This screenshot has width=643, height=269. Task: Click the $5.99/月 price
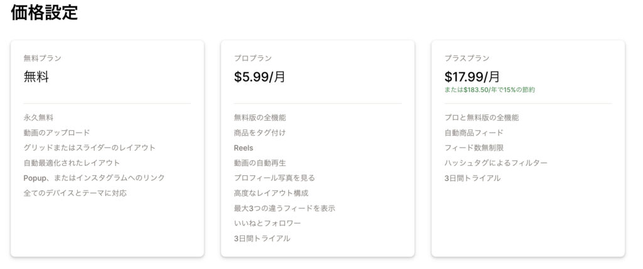click(x=259, y=77)
